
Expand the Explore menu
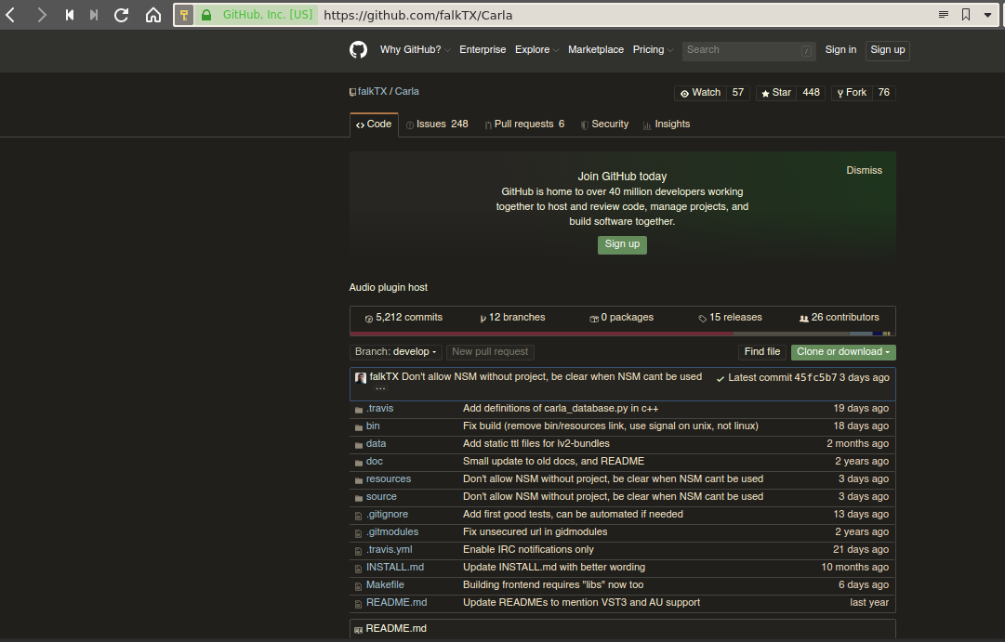(x=536, y=50)
